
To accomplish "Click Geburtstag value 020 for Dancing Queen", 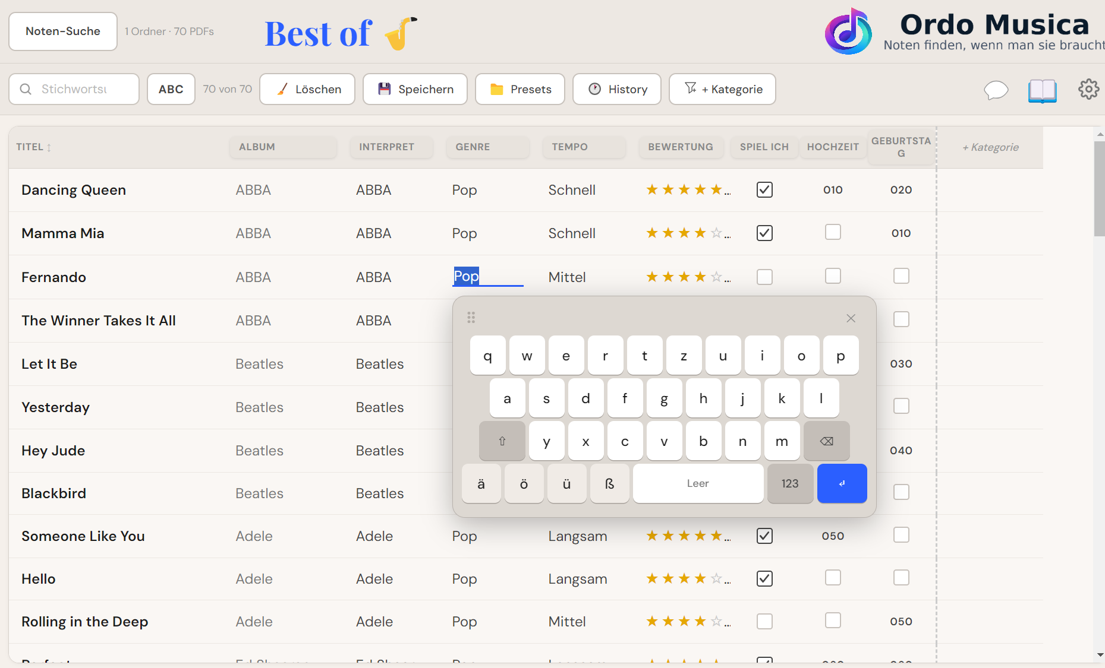I will 901,190.
